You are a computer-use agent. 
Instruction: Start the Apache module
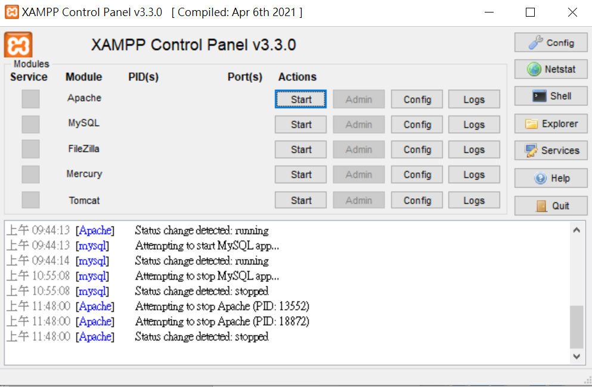[x=300, y=99]
